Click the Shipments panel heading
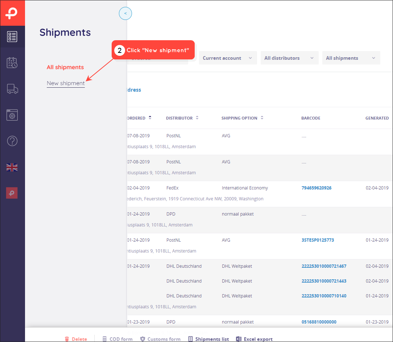The width and height of the screenshot is (393, 342). coord(65,32)
